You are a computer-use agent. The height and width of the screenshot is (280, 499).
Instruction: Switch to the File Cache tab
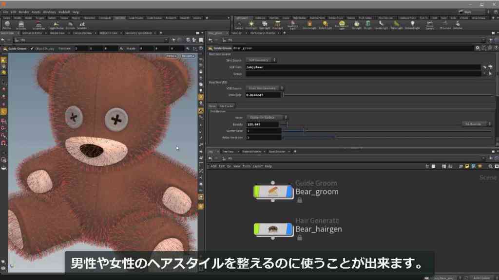[x=226, y=106]
